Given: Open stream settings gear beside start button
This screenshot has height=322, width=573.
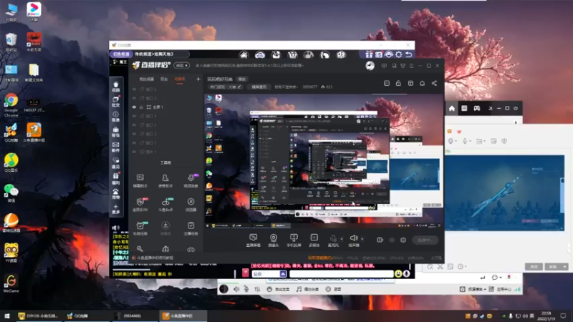Looking at the screenshot, I should pyautogui.click(x=403, y=240).
